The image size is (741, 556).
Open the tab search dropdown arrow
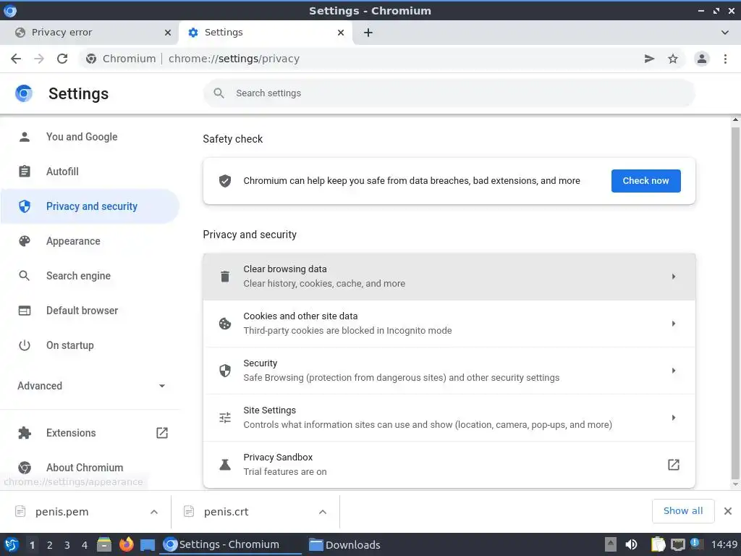725,33
